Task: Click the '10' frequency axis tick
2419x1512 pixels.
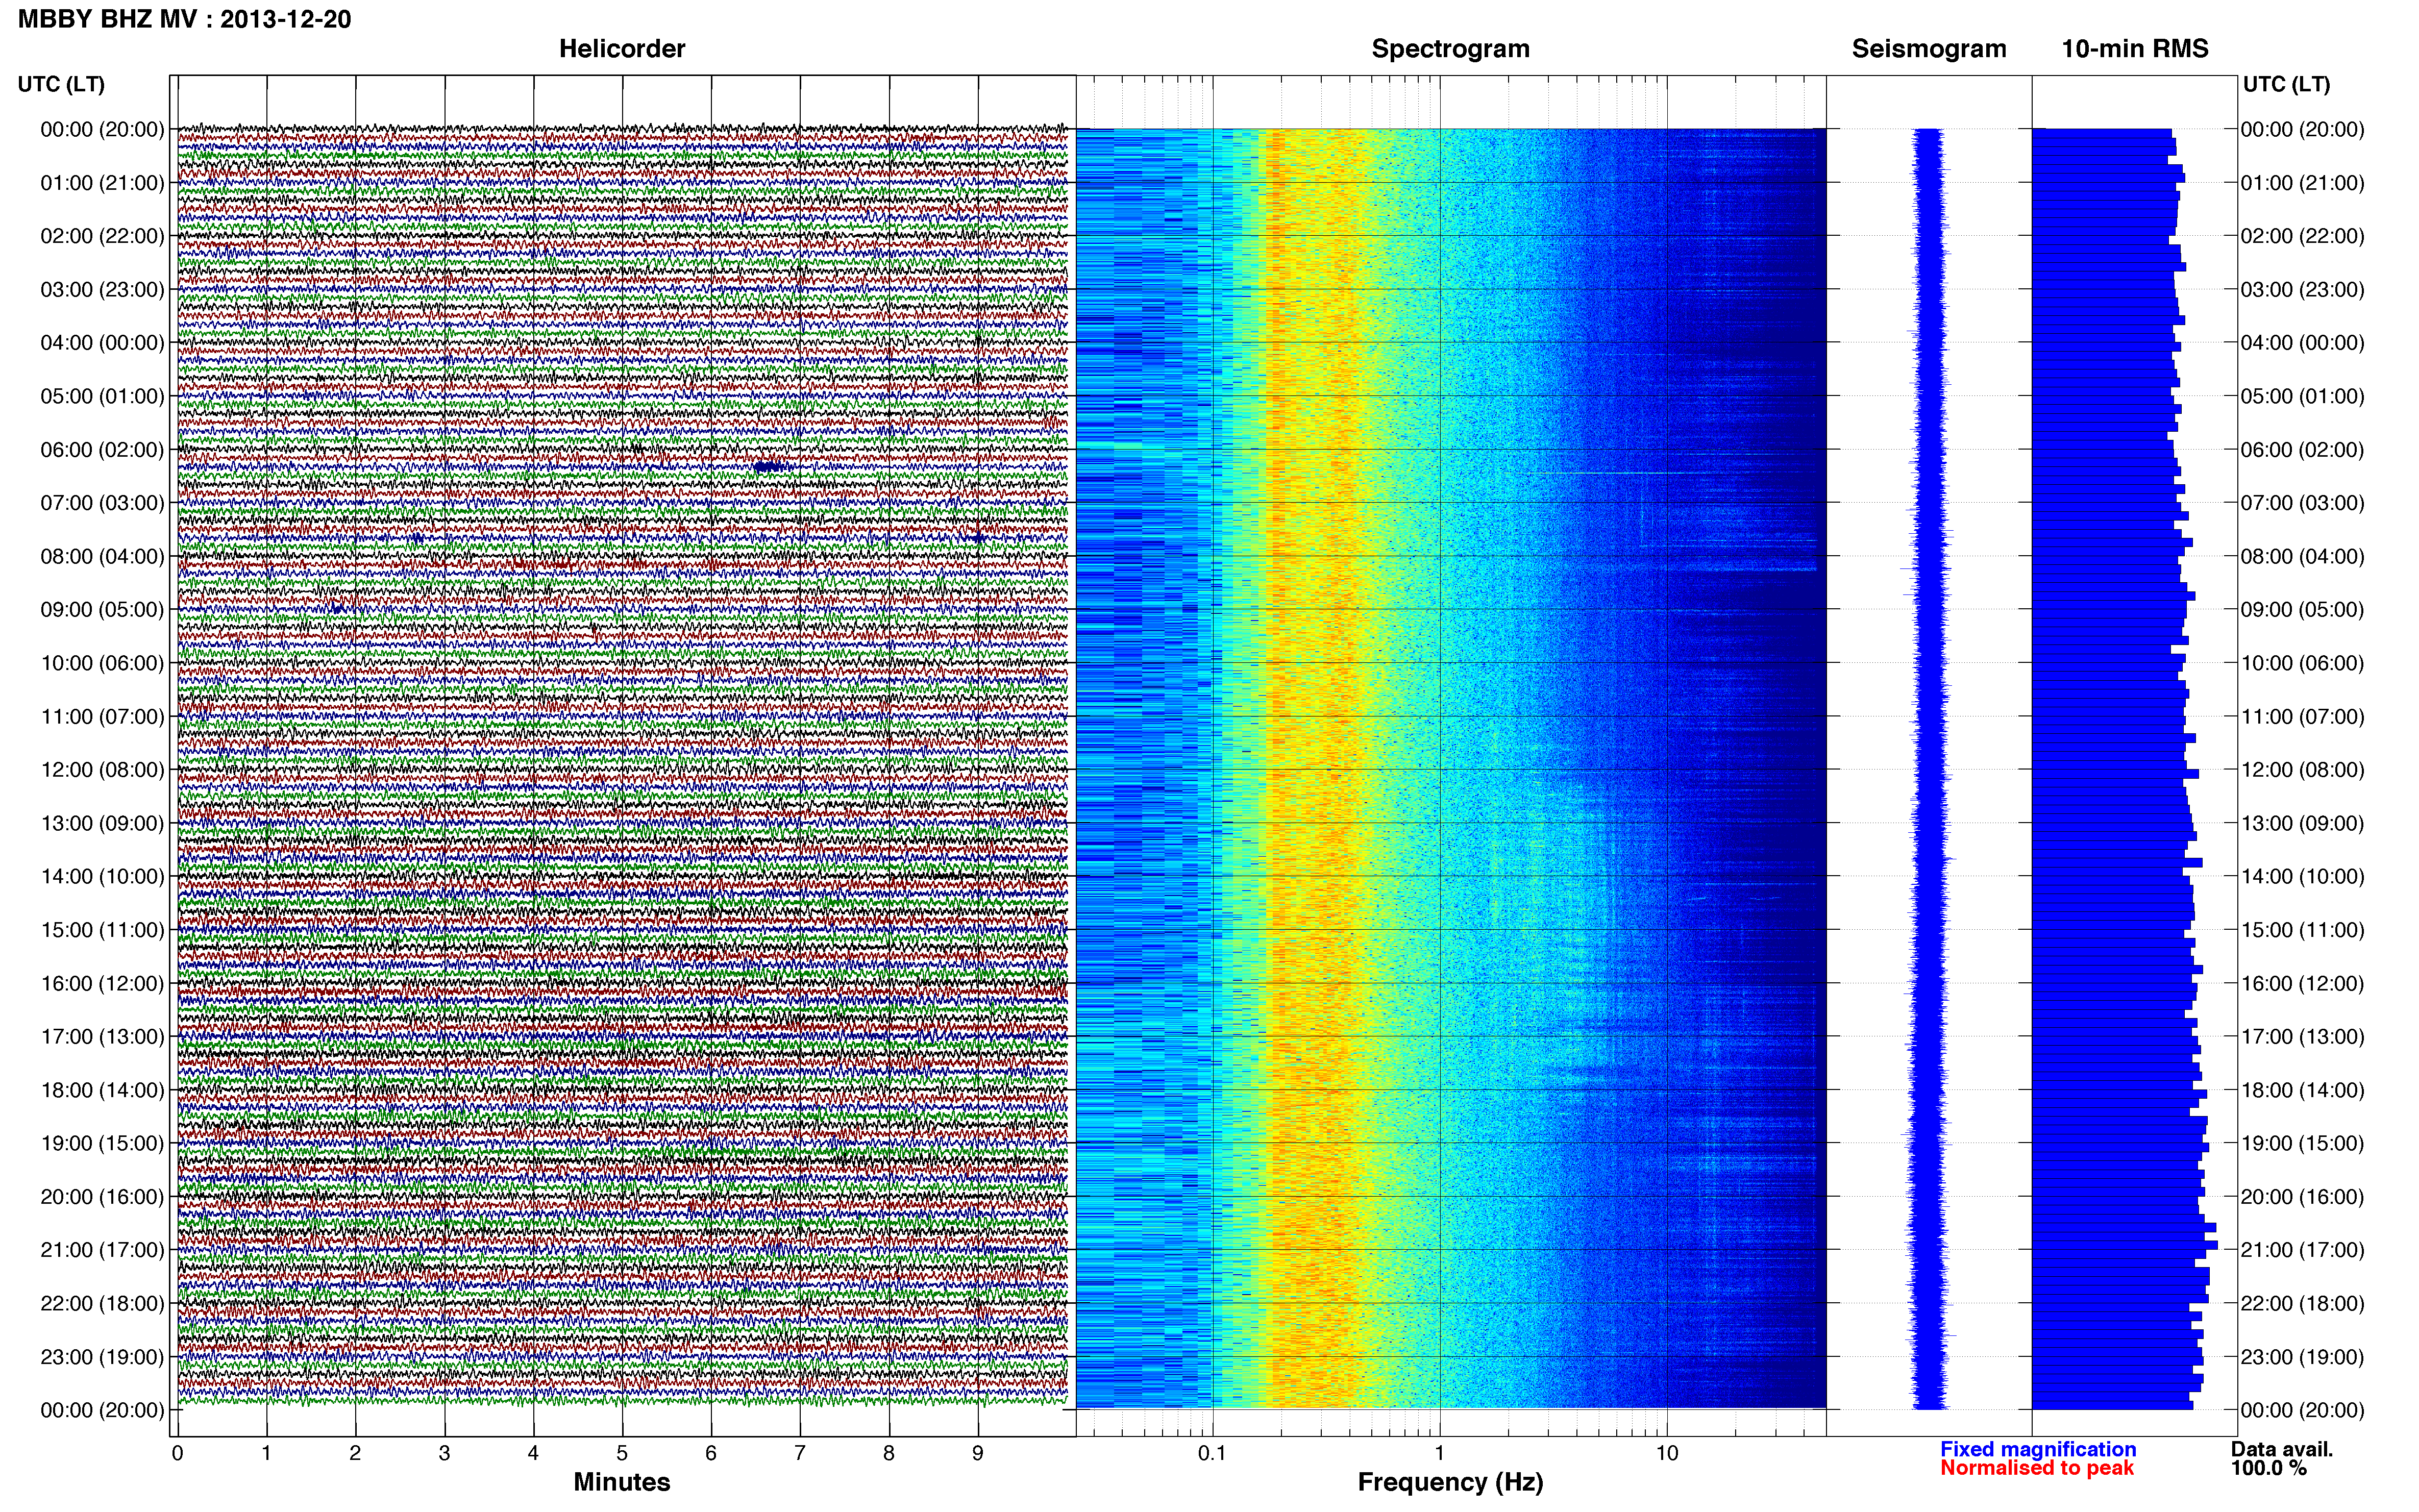Action: [x=1667, y=1453]
